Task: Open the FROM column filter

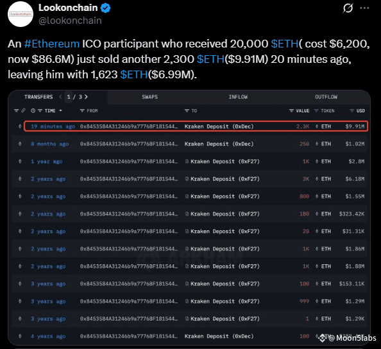Action: coord(82,110)
